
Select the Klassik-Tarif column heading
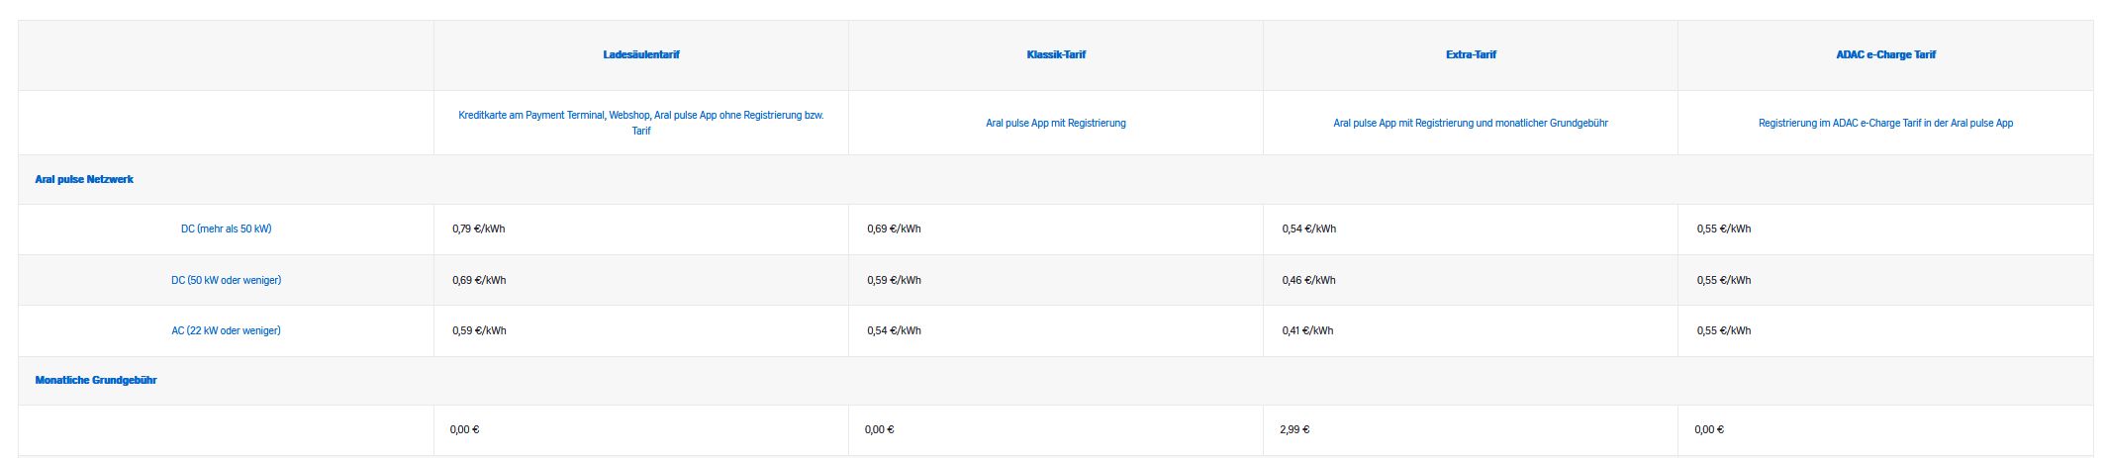pos(1056,55)
